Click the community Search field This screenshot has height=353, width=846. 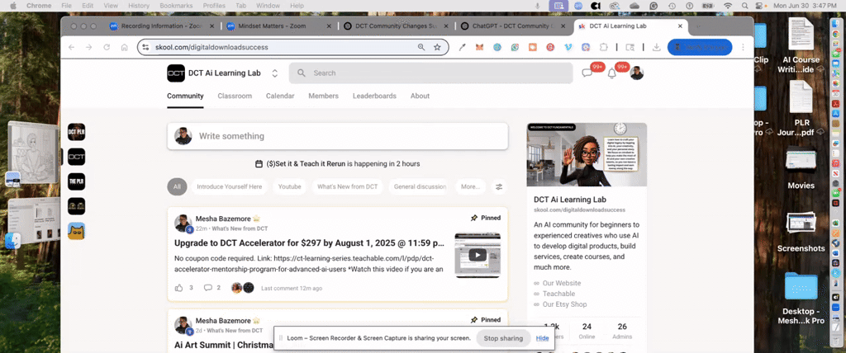tap(430, 73)
